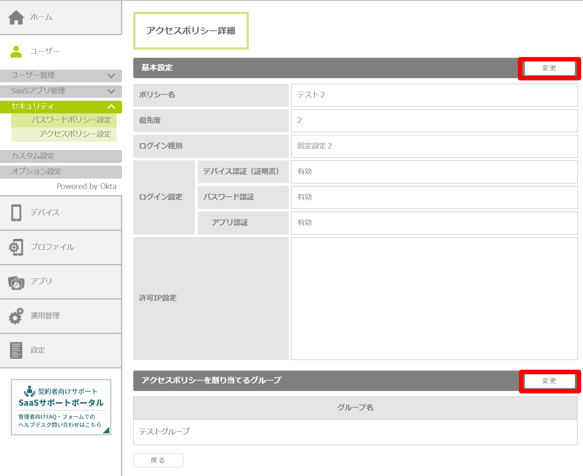This screenshot has height=476, width=583.
Task: Collapse the セキュリティ section chevron
Action: (111, 107)
